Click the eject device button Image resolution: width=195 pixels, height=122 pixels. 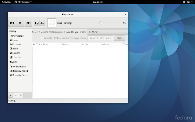[x=21, y=95]
